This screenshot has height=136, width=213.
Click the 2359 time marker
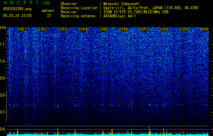tap(185, 29)
